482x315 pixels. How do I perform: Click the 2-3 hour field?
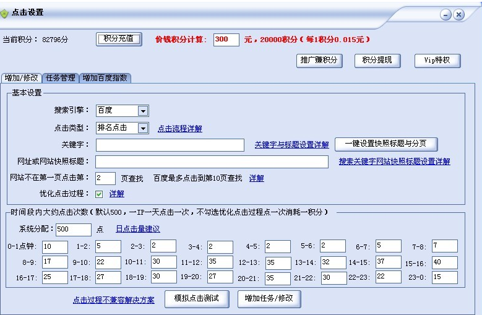[x=163, y=246]
